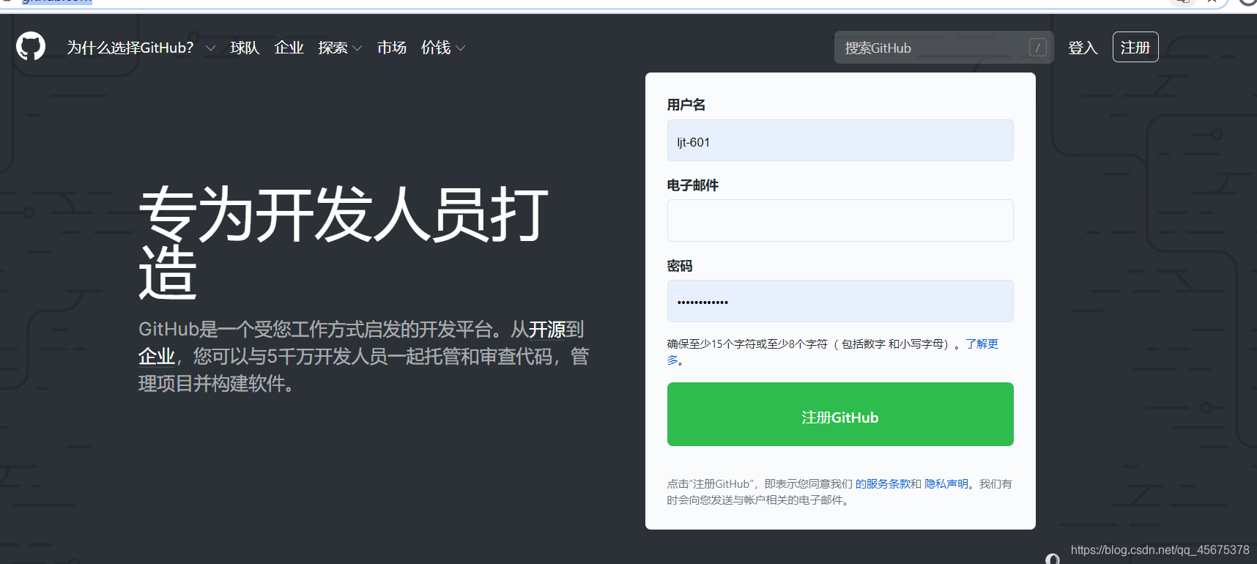Click the 注册 button in header
This screenshot has width=1257, height=564.
(x=1135, y=47)
